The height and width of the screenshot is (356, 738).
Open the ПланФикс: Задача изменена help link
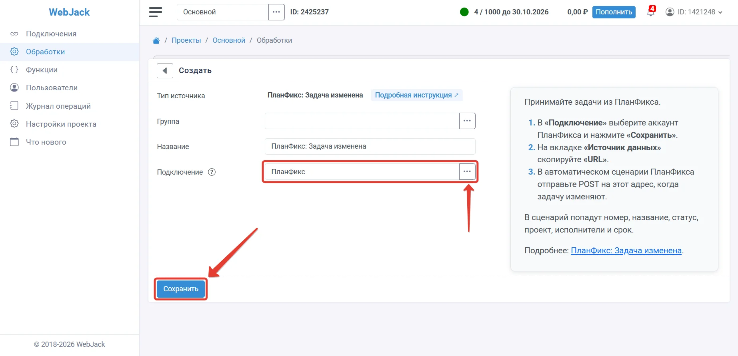pos(626,251)
